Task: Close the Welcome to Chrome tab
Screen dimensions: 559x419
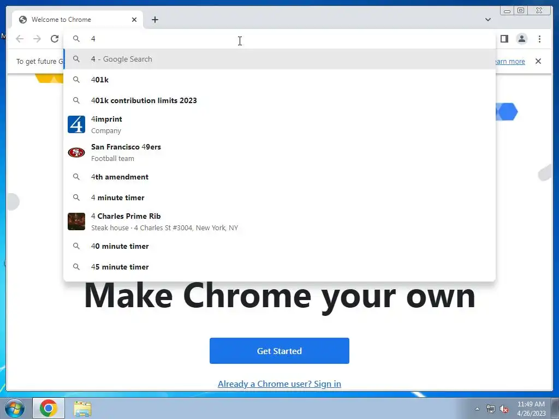Action: (134, 20)
